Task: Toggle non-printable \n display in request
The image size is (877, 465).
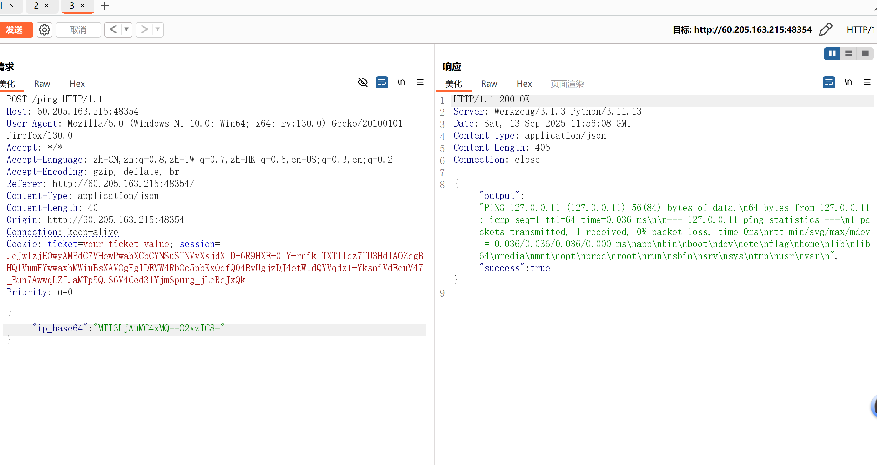Action: coord(401,82)
